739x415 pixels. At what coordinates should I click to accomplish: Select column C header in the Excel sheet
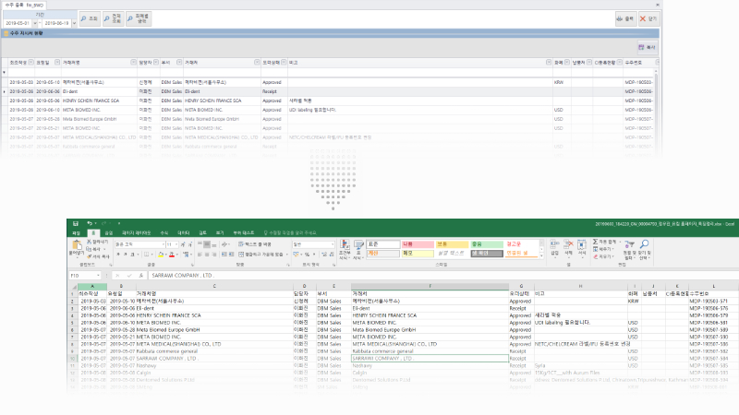tap(214, 286)
